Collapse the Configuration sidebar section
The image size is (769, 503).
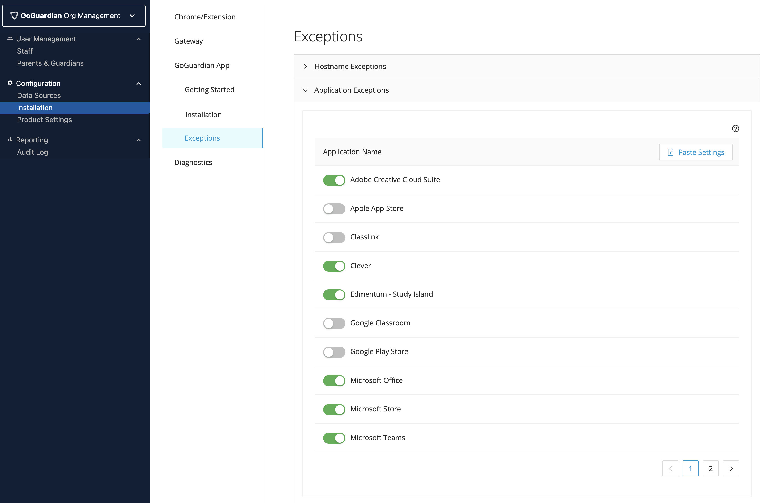click(x=139, y=84)
